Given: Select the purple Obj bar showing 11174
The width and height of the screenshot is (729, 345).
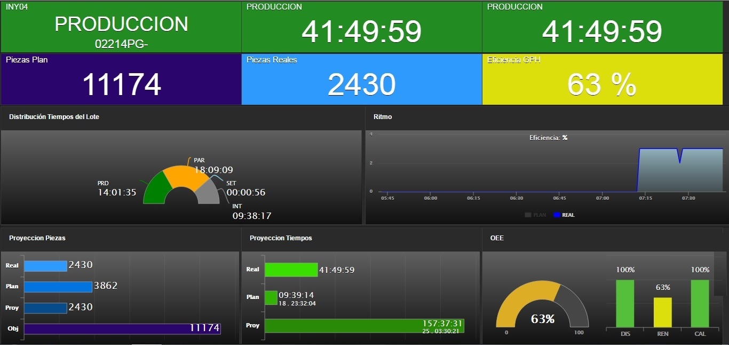Looking at the screenshot, I should [122, 328].
